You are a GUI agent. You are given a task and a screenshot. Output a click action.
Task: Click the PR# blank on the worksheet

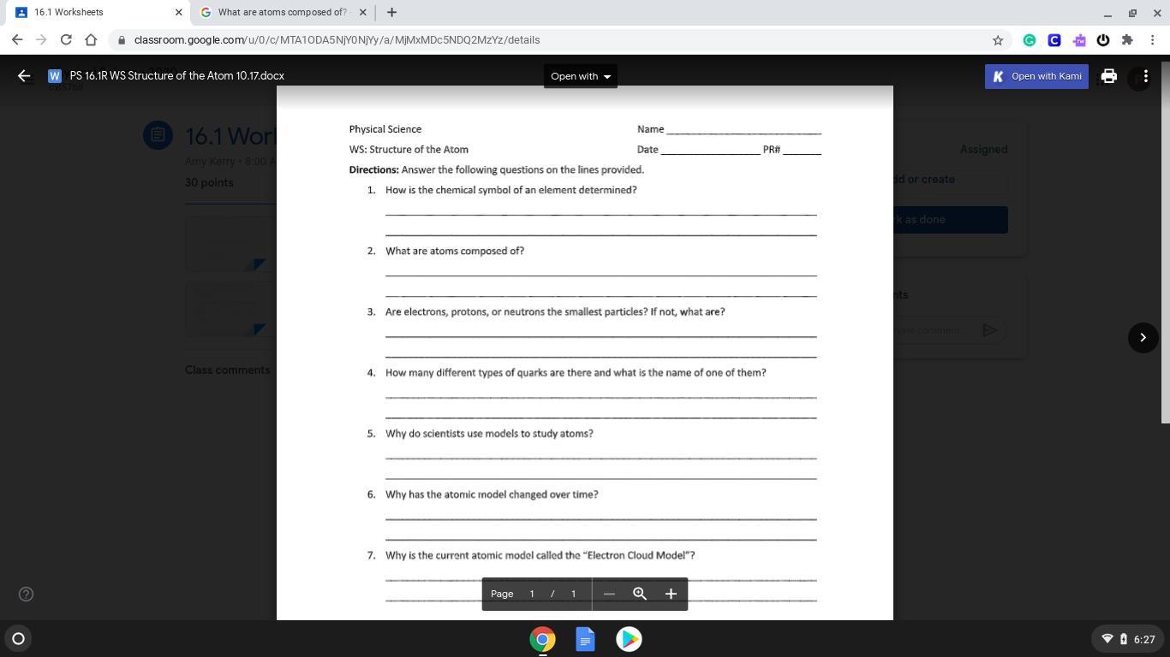click(802, 151)
